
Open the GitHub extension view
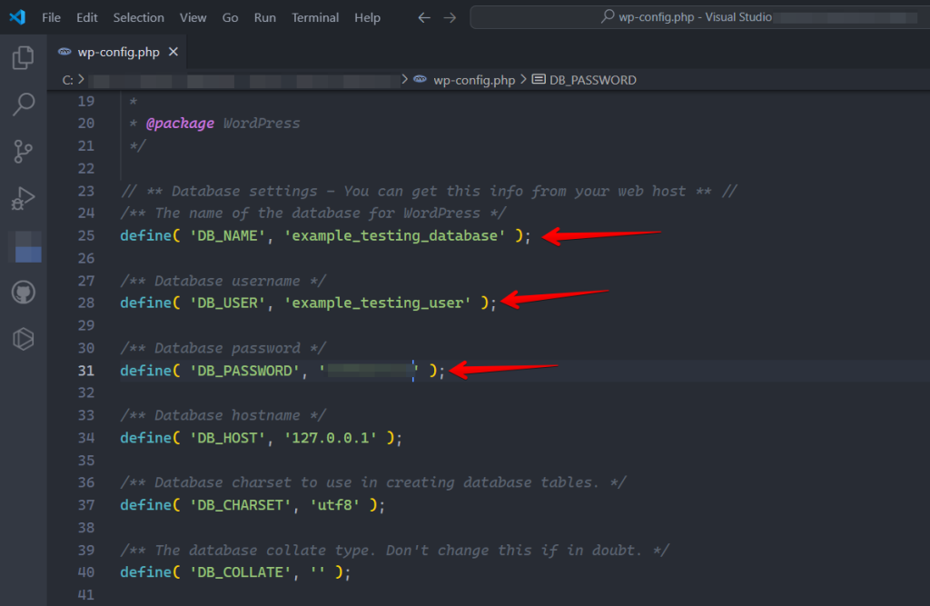(23, 292)
